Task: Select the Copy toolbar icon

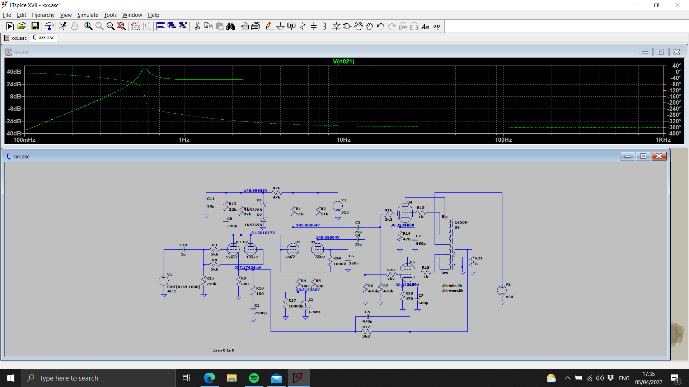Action: [x=208, y=26]
